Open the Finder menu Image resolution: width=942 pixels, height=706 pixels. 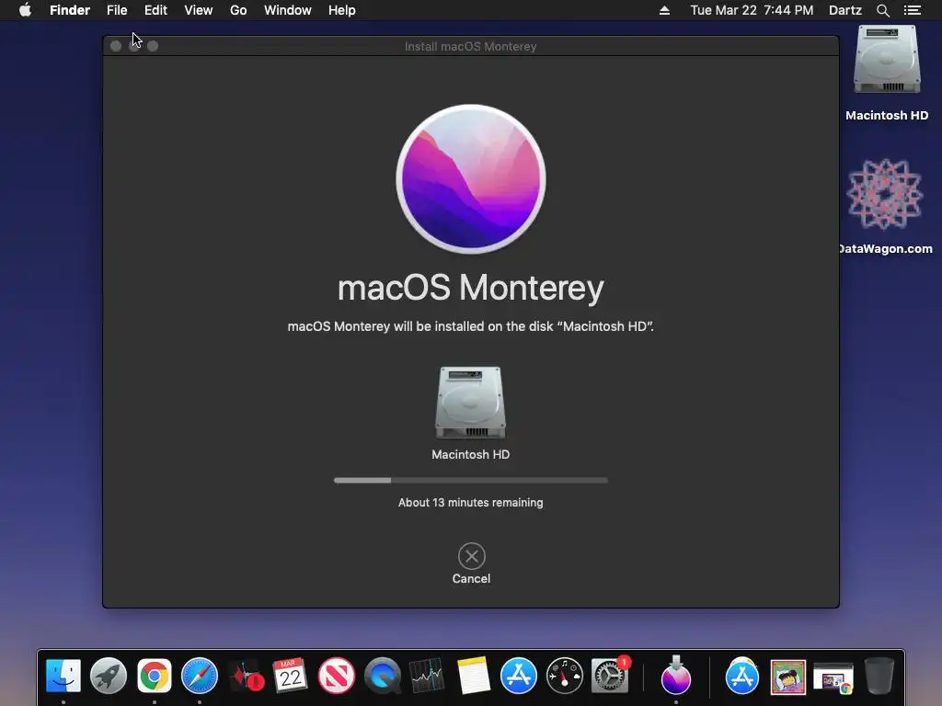click(x=70, y=10)
